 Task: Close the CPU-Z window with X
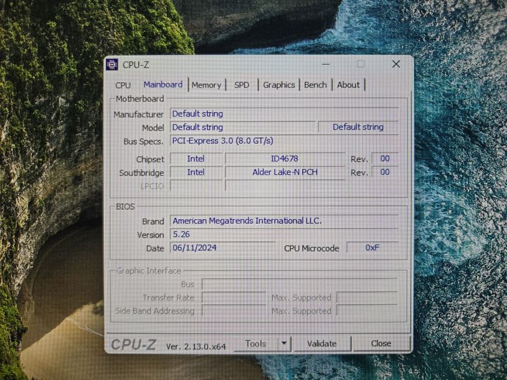pos(396,65)
